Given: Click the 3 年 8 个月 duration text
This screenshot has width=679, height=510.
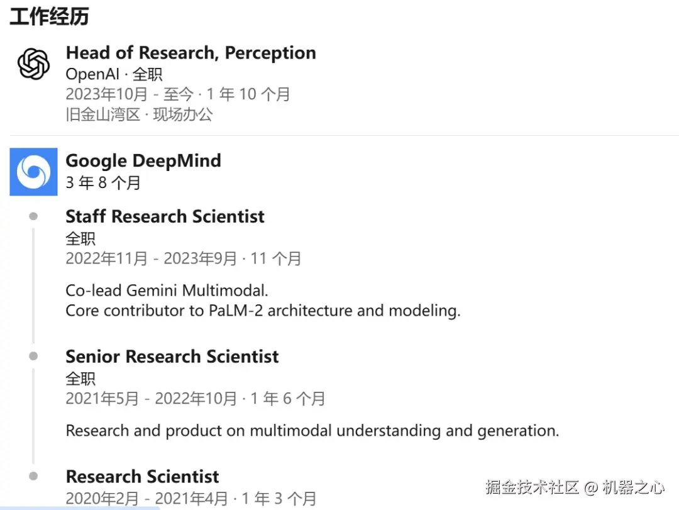Looking at the screenshot, I should [x=102, y=182].
